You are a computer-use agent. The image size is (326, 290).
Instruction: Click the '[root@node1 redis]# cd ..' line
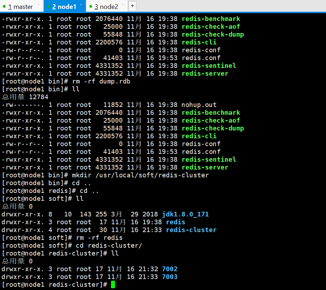[x=50, y=191]
